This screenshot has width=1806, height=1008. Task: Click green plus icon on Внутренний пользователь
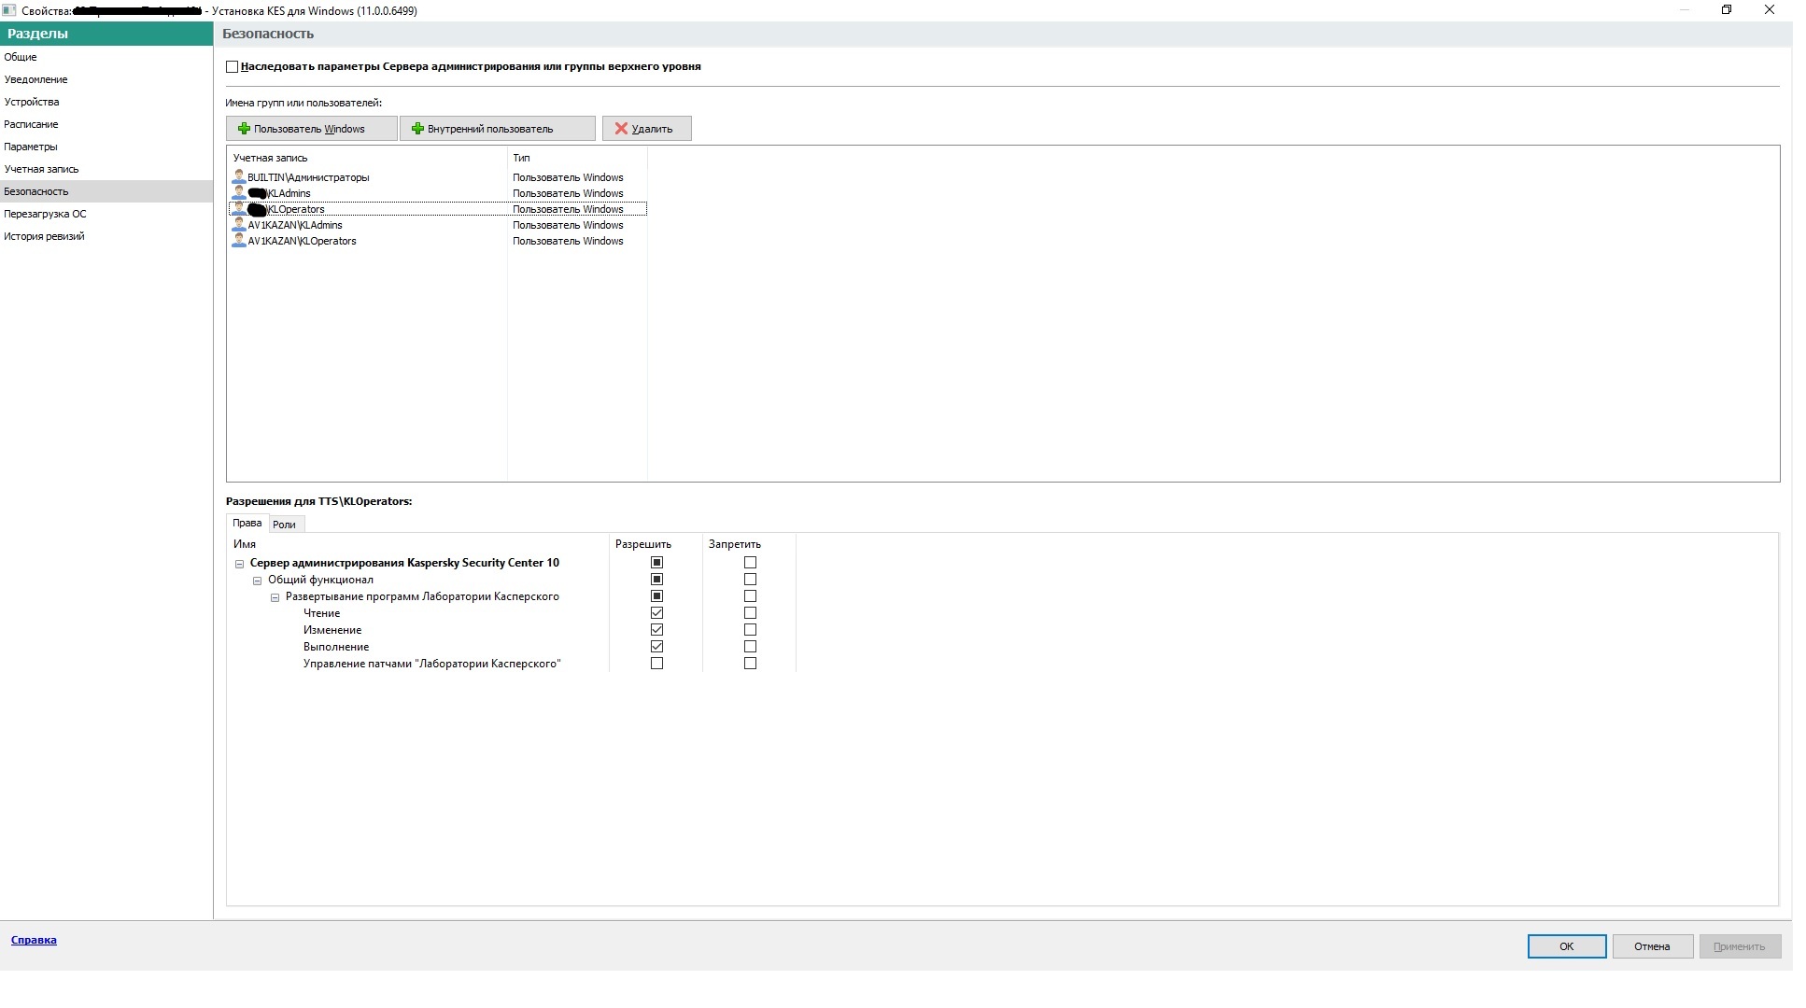pos(417,129)
